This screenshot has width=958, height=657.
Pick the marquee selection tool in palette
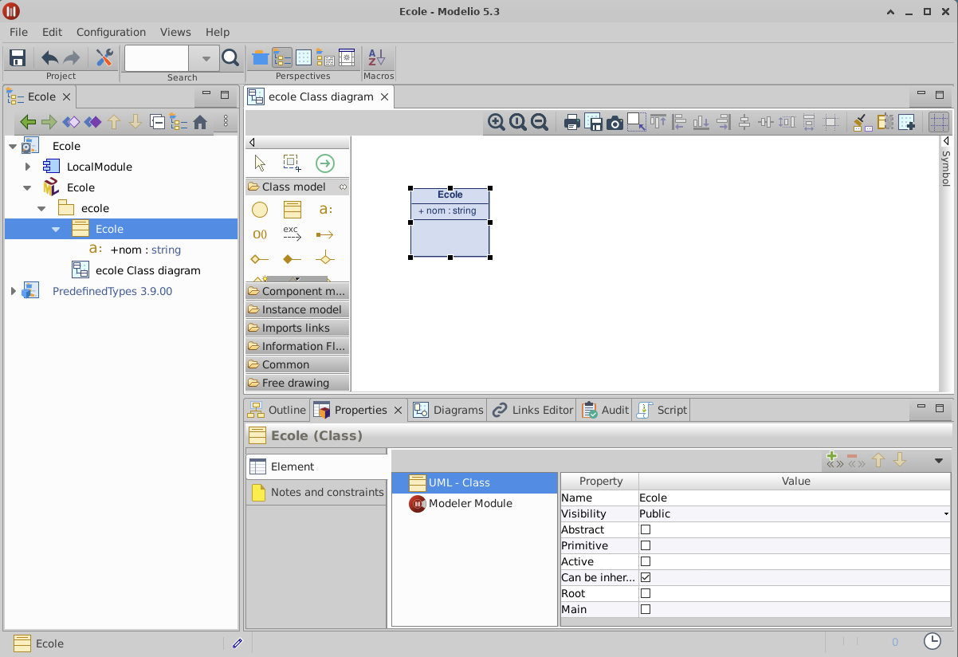coord(292,163)
